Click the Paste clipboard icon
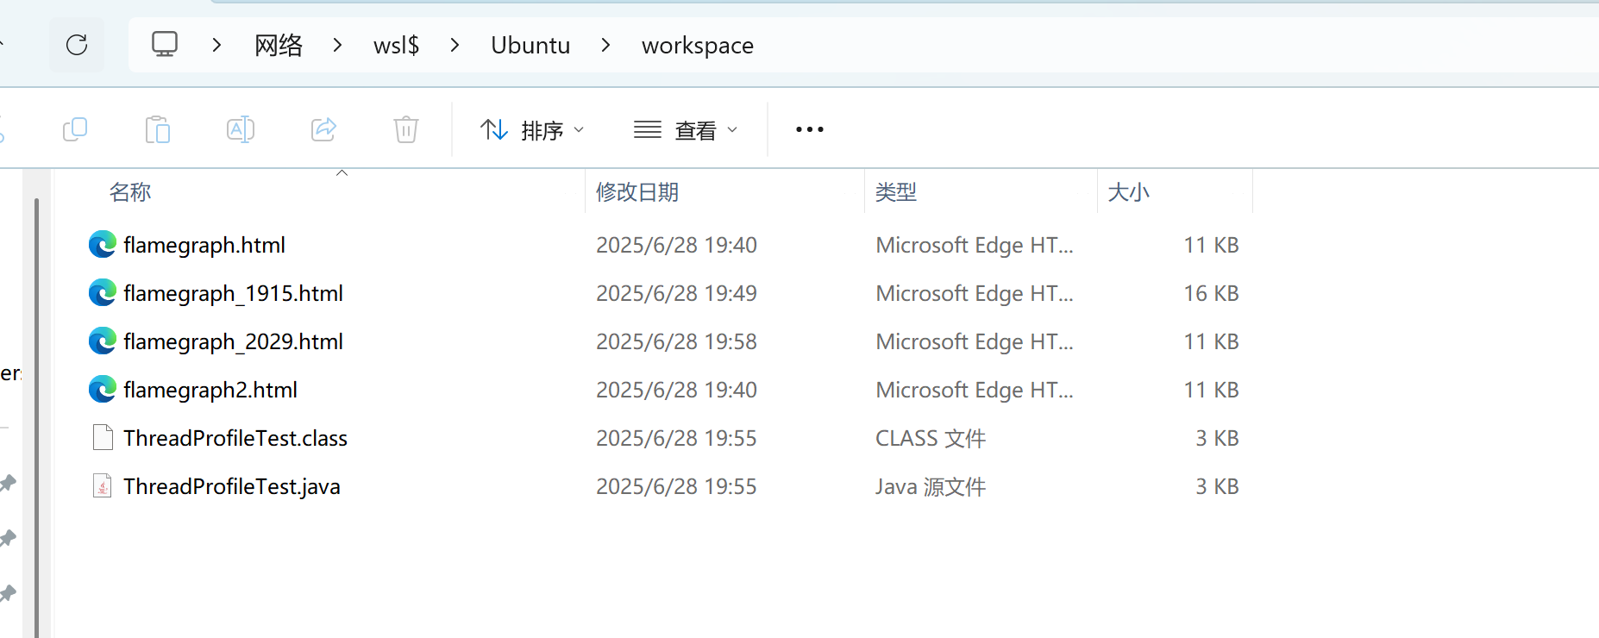Screen dimensions: 1599x638 (158, 129)
